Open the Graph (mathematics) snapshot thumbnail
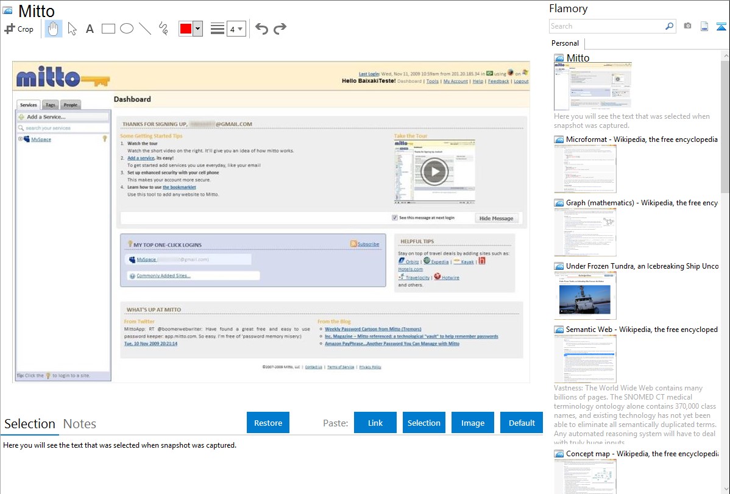Viewport: 730px width, 494px height. (585, 232)
